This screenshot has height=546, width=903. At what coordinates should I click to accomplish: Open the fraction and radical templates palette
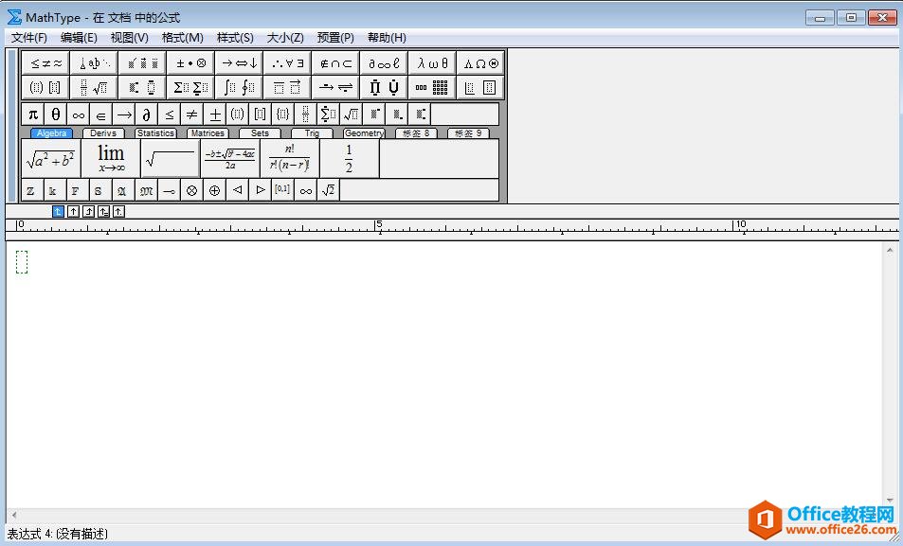[94, 87]
